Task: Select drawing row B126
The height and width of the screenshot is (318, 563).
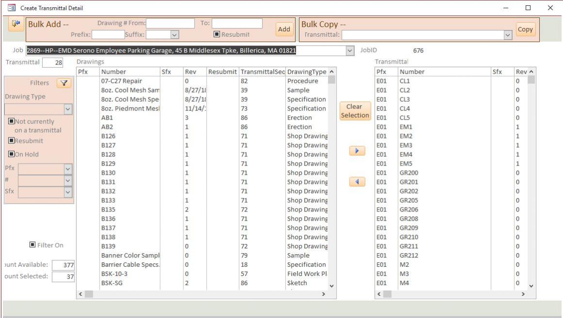Action: click(202, 136)
